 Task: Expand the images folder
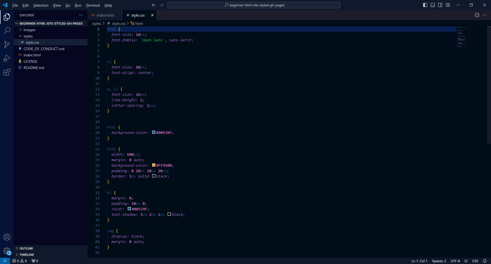point(29,30)
